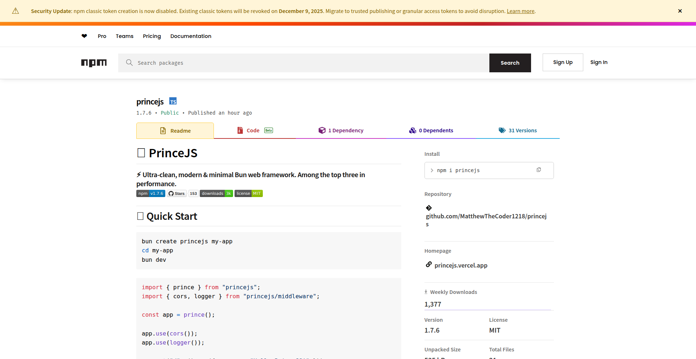Open the Pricing menu item
The width and height of the screenshot is (696, 359).
click(x=152, y=36)
